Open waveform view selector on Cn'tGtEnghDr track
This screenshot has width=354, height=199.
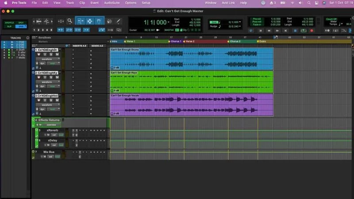click(x=48, y=59)
